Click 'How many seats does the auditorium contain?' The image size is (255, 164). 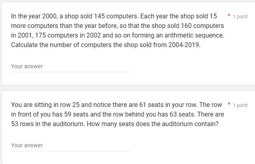coord(153,124)
